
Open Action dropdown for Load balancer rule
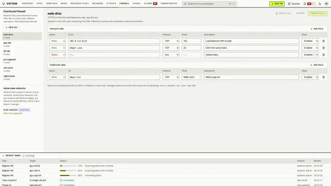pyautogui.click(x=57, y=41)
